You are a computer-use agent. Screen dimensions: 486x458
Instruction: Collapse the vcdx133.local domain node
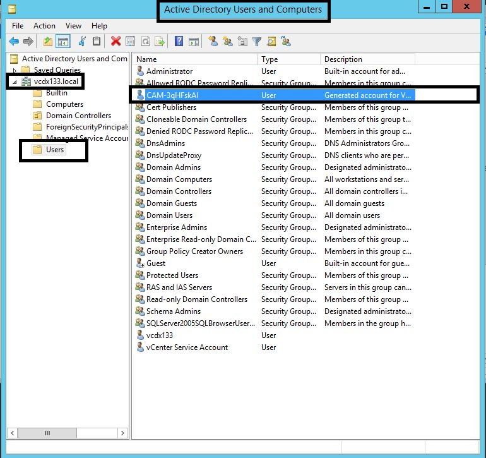(15, 82)
